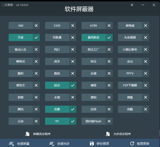Click the 允许选定程序 allow-selected button

tap(118, 134)
